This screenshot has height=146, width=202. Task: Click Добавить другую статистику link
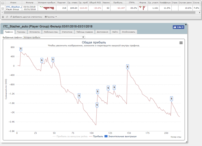[26, 17]
